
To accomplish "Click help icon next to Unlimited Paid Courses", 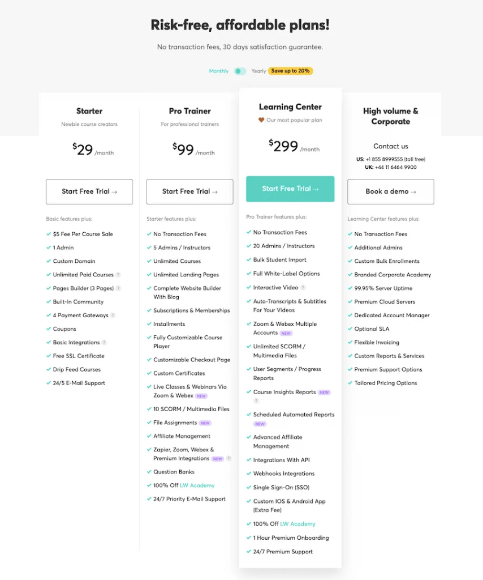I will click(x=118, y=275).
